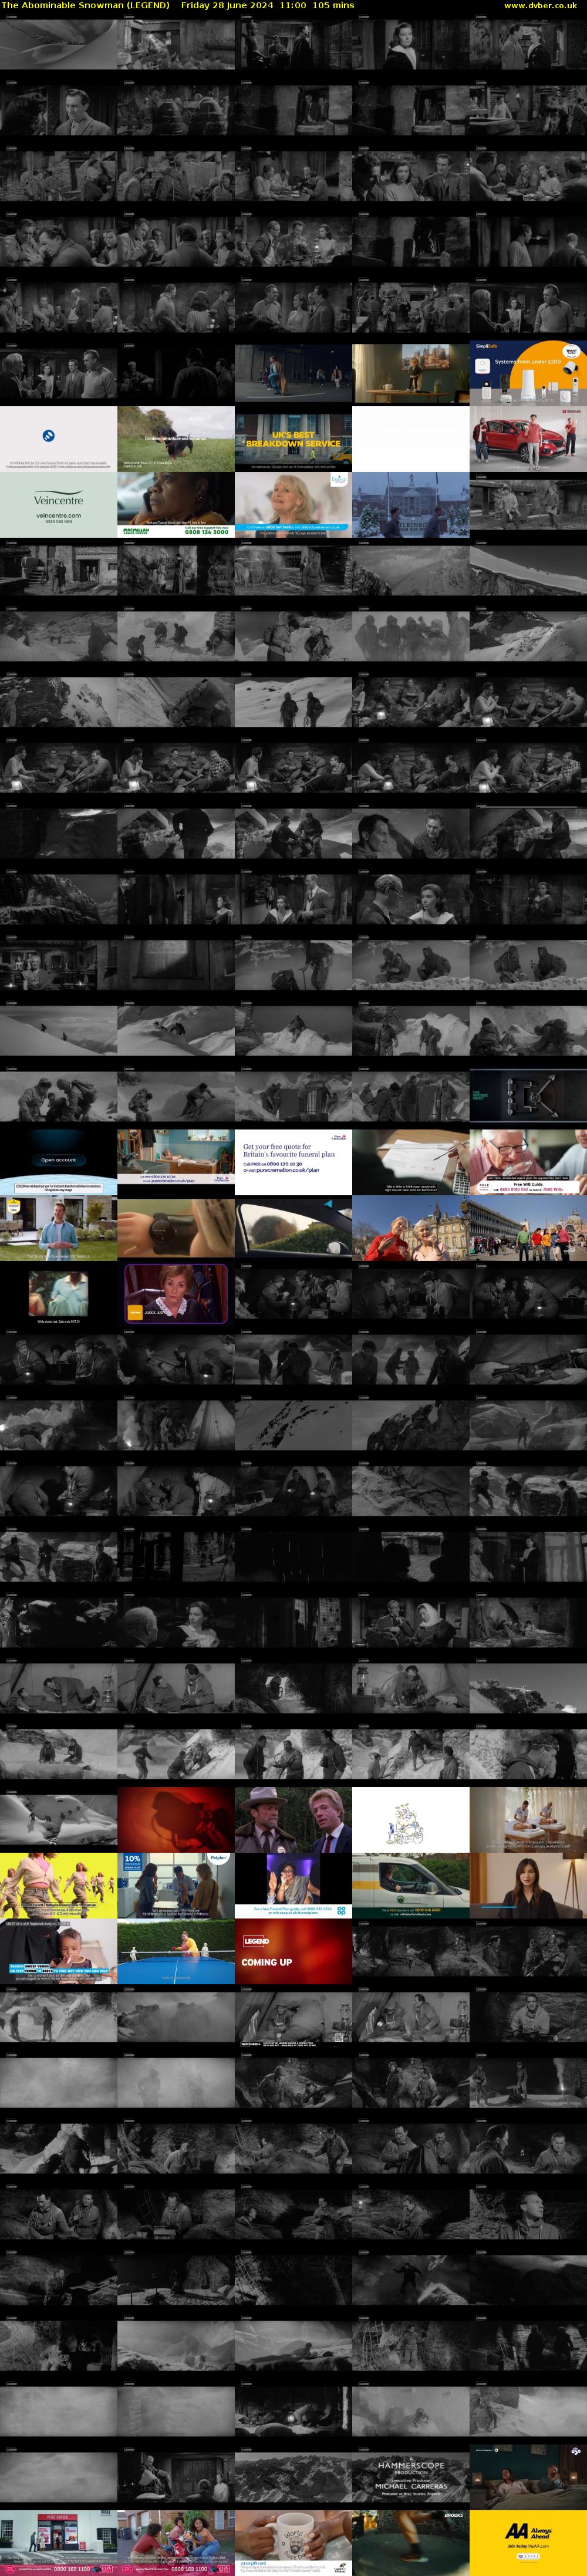Image resolution: width=587 pixels, height=2576 pixels.
Task: Select the 'Free Will Guide' elderly man thumbnail
Action: pos(528,1163)
